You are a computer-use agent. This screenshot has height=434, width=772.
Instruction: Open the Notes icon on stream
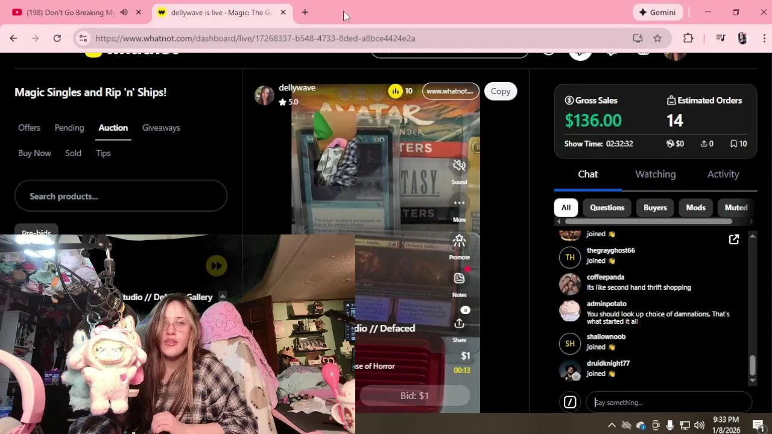pos(459,278)
